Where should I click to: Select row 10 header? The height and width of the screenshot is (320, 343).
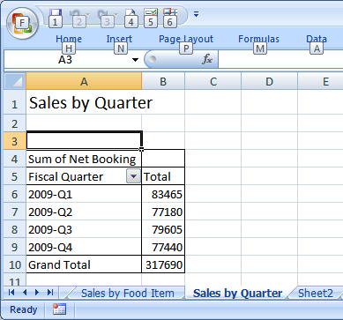coord(15,264)
